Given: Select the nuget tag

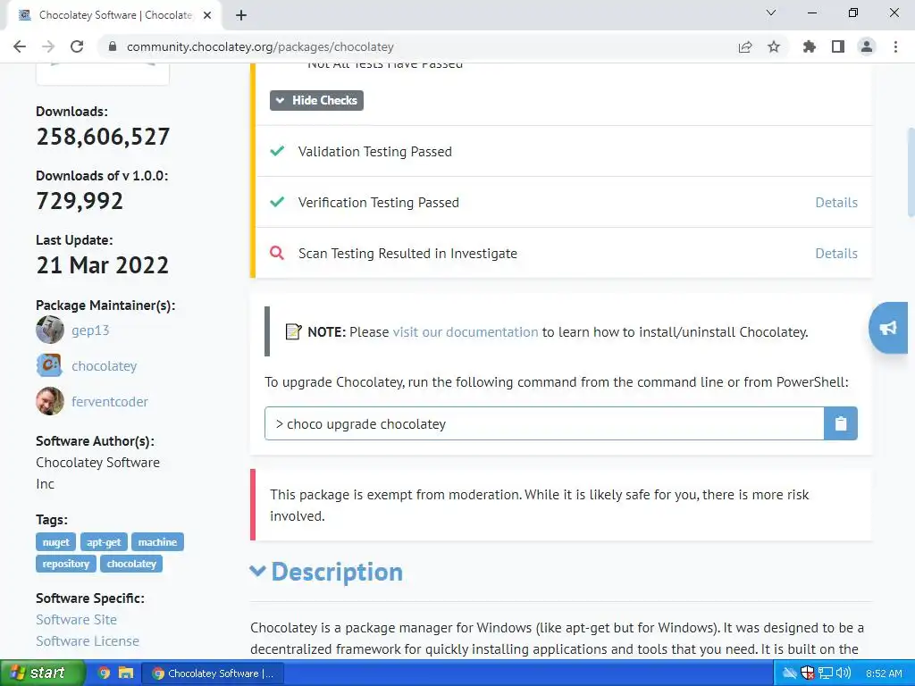Looking at the screenshot, I should click(x=55, y=542).
